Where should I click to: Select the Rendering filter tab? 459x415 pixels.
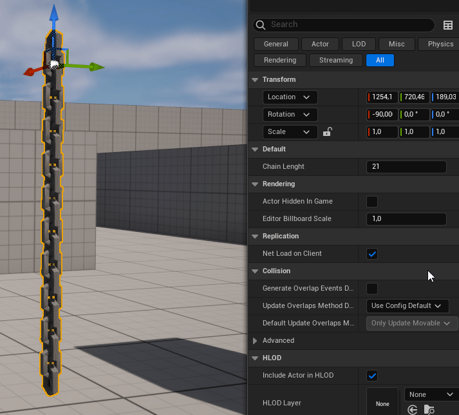280,61
